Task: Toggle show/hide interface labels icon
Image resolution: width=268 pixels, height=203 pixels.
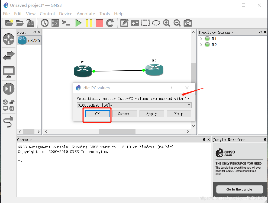Action: [x=55, y=23]
